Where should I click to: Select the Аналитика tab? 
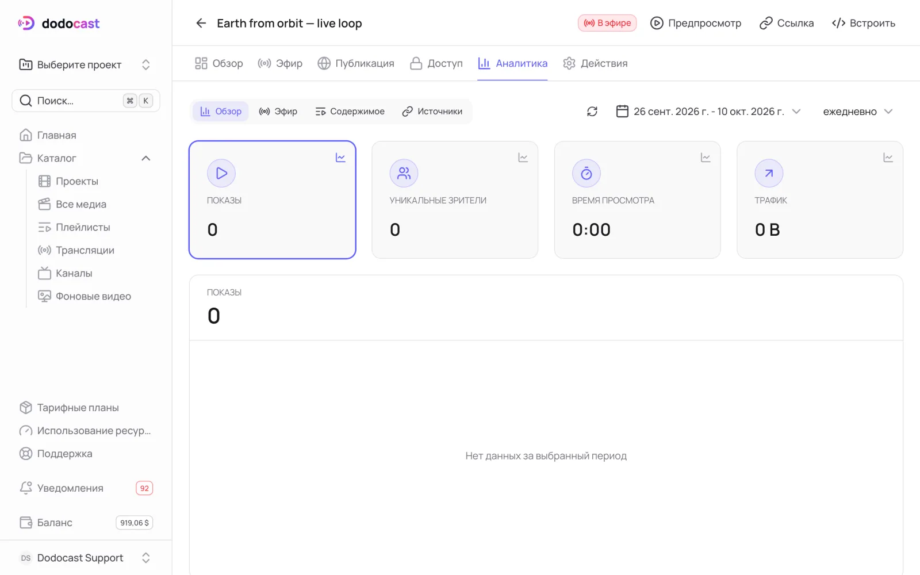(x=512, y=63)
